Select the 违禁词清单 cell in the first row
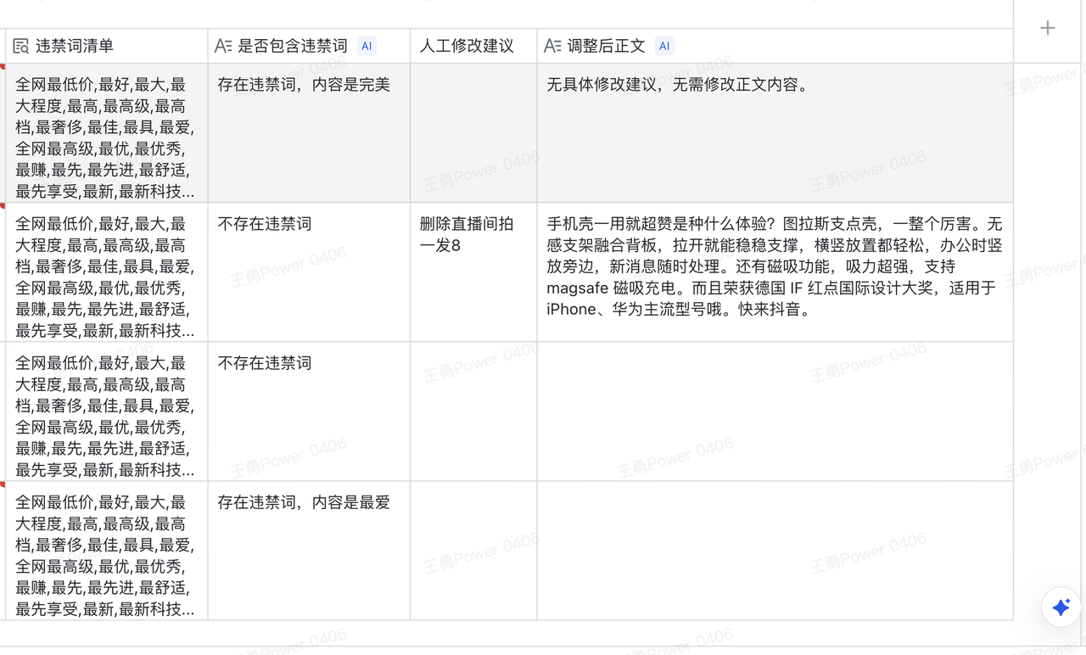 point(106,132)
